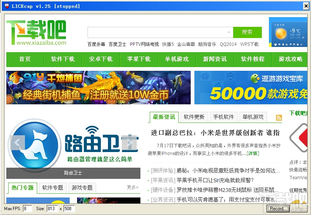Open the 软件下载 navigation item

tap(63, 59)
